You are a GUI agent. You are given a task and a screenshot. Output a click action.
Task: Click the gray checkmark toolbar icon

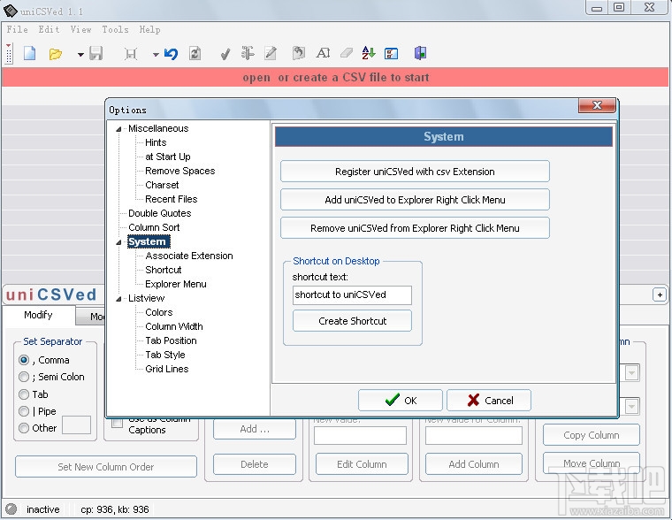click(225, 54)
